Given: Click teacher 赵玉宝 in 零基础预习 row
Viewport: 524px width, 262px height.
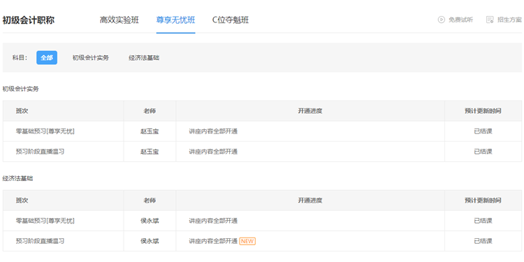Looking at the screenshot, I should click(x=150, y=131).
